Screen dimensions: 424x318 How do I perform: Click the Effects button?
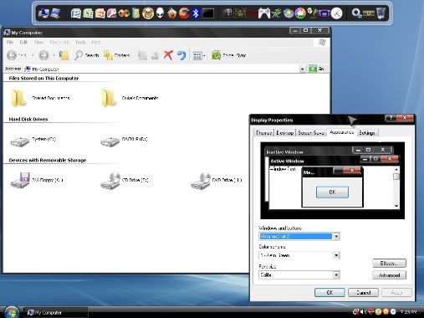[x=389, y=263]
